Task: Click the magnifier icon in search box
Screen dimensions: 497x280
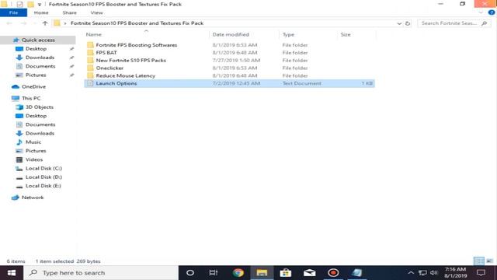Action: pyautogui.click(x=485, y=23)
